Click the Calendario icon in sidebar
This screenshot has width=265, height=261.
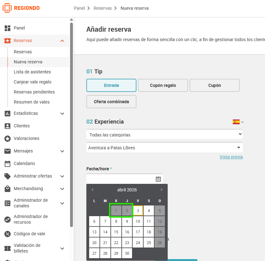pyautogui.click(x=8, y=163)
